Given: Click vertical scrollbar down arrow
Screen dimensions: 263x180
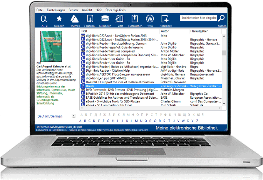Looking at the screenshot, I should 224,104.
